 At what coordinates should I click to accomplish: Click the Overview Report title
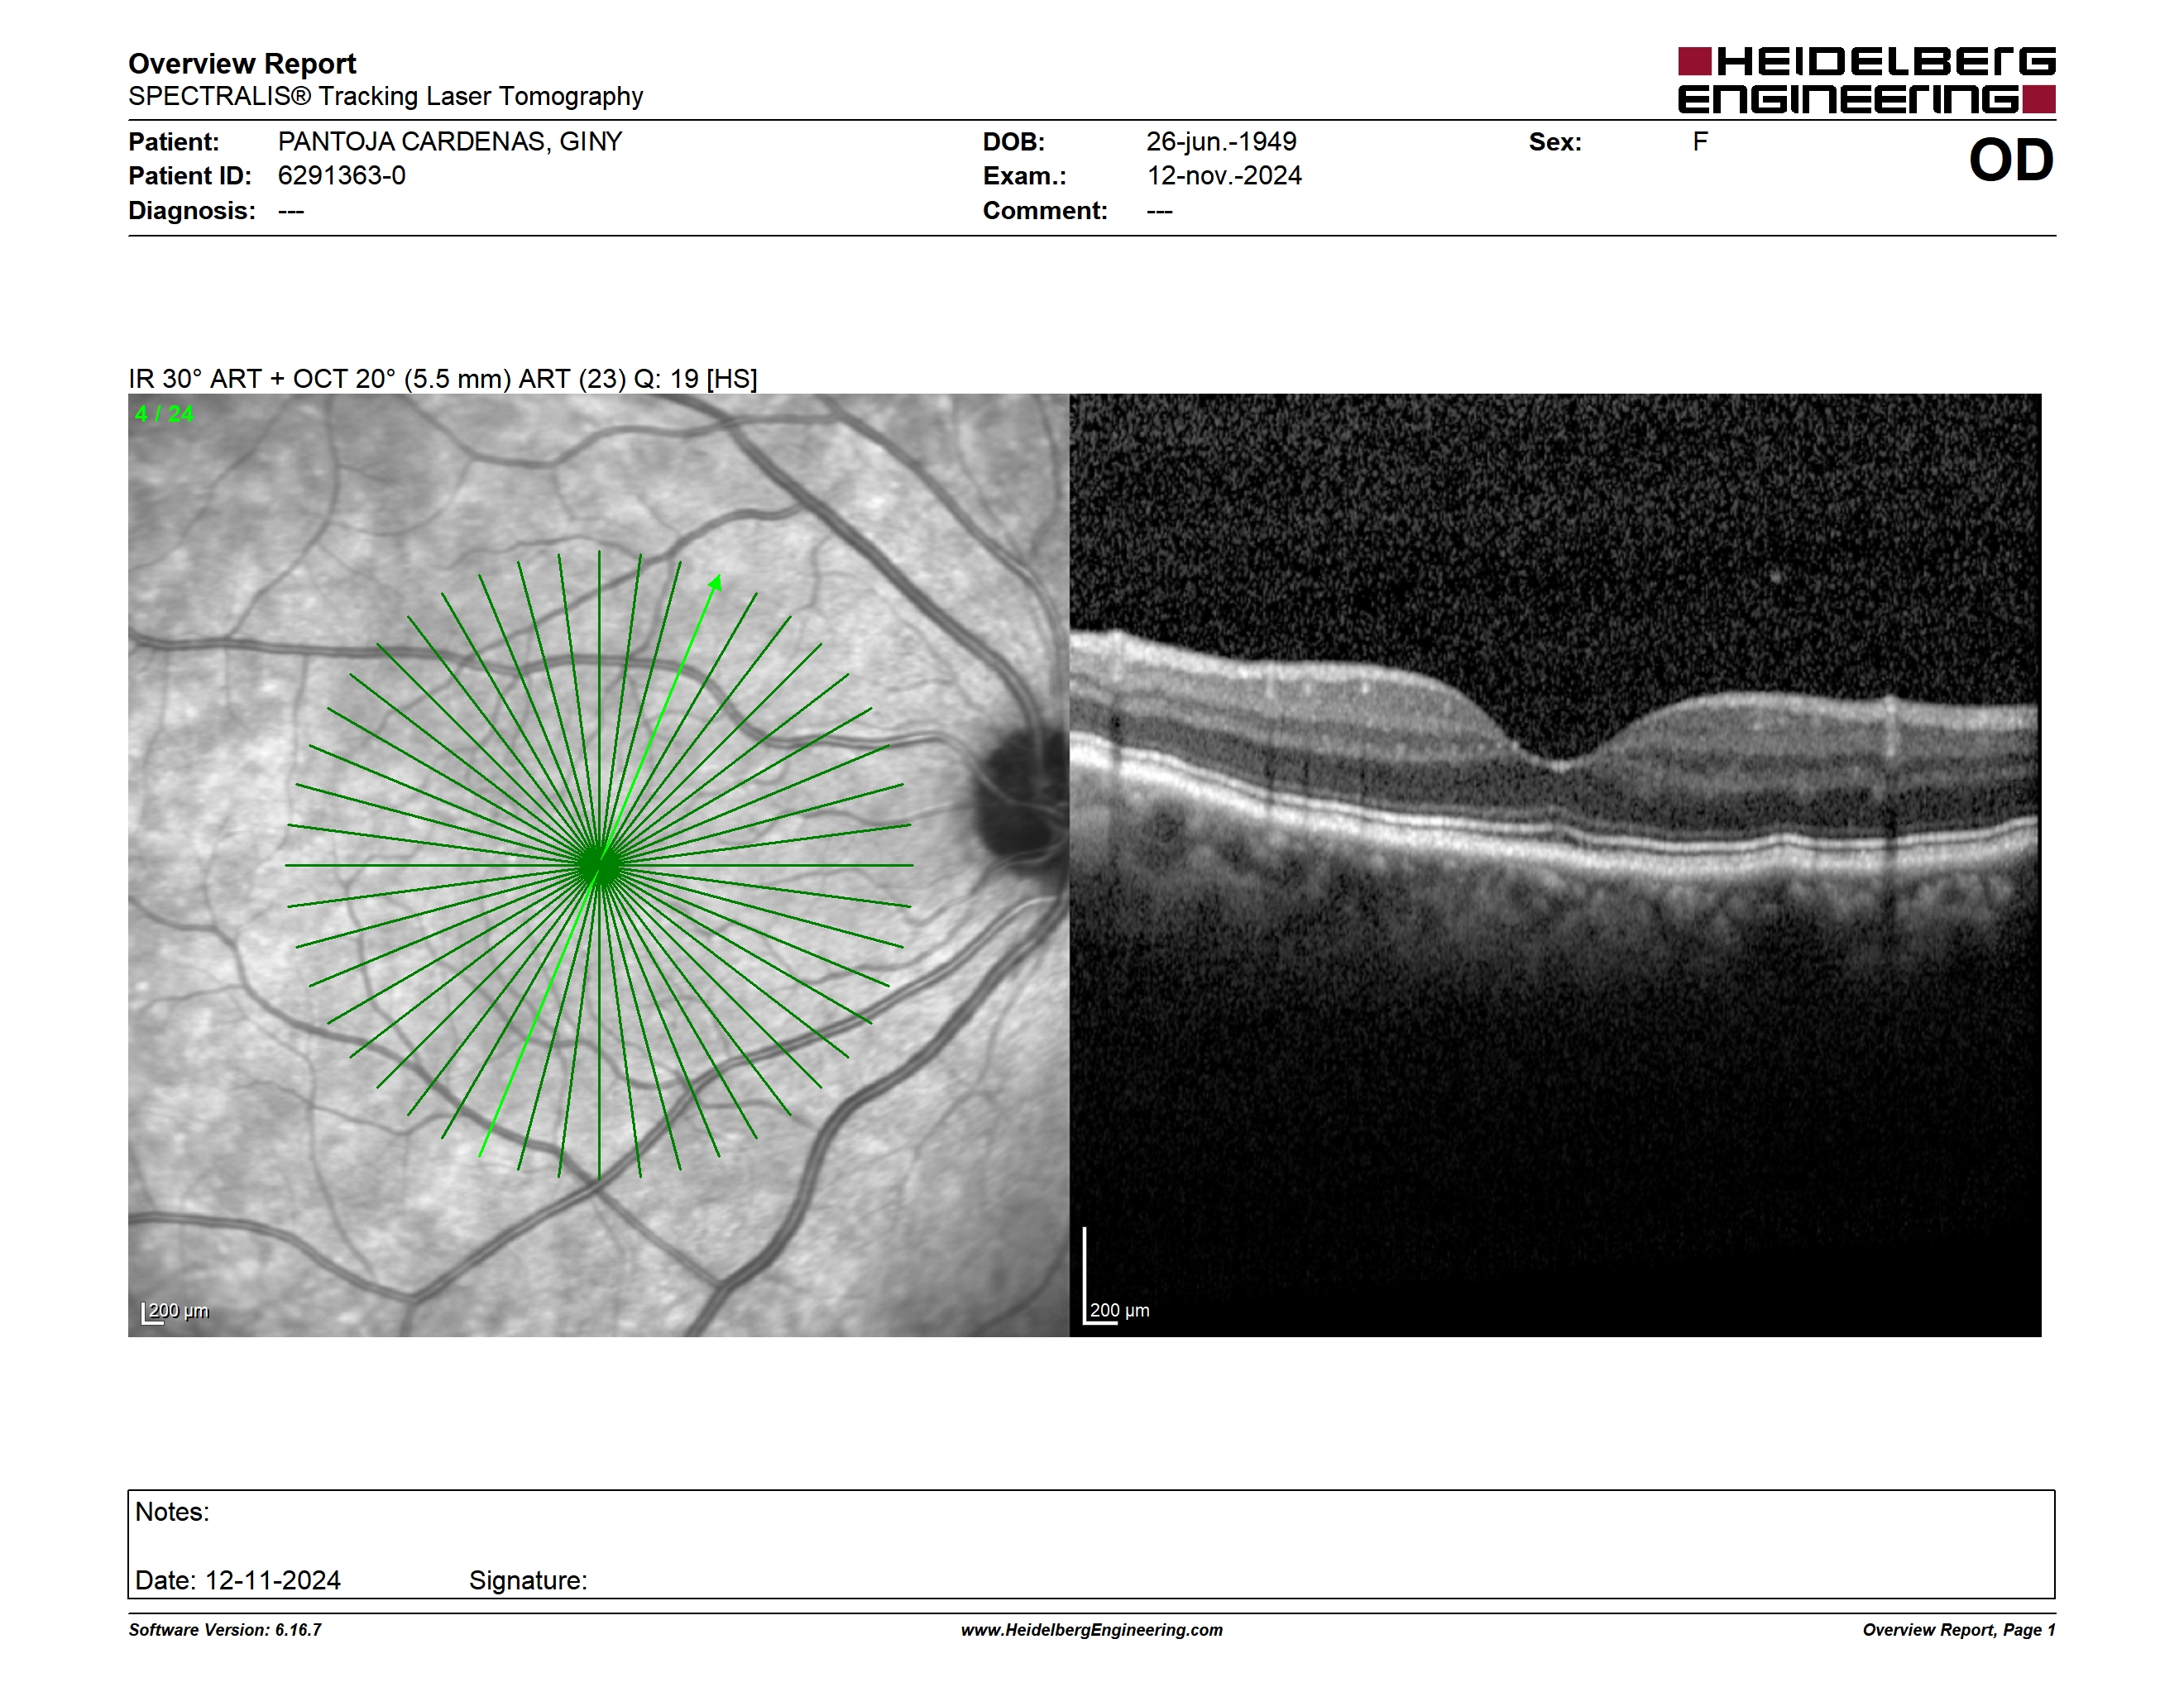tap(242, 63)
